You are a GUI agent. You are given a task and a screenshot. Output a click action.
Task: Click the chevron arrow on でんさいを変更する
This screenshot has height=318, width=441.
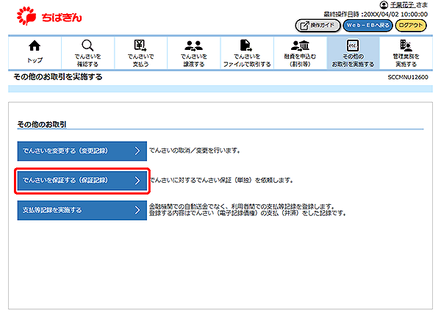pyautogui.click(x=137, y=151)
